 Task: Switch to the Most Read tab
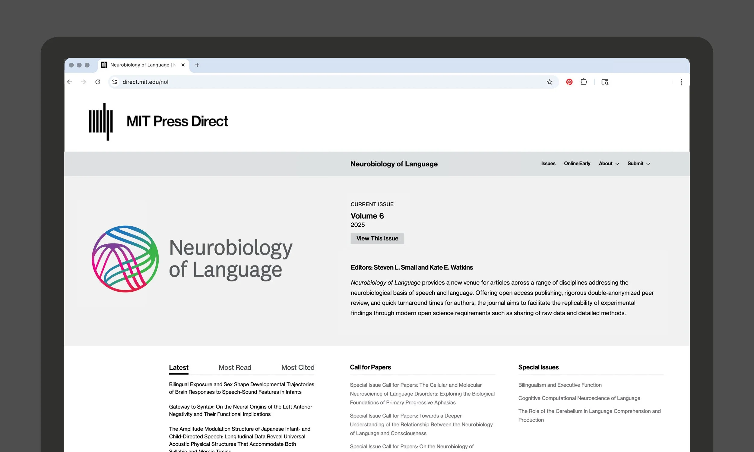coord(235,367)
